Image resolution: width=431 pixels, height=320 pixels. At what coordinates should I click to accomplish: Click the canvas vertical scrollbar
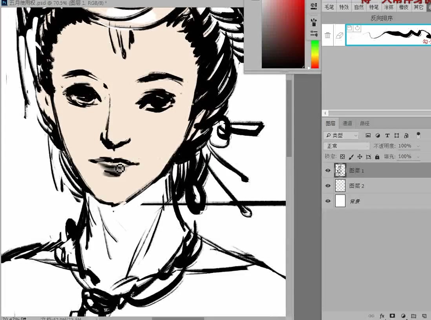click(x=289, y=118)
